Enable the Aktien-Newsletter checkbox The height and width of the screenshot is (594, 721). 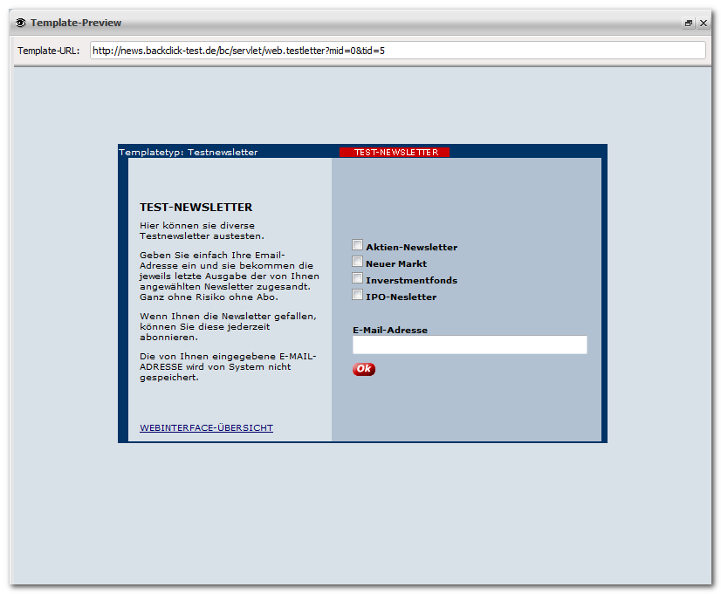pyautogui.click(x=357, y=245)
